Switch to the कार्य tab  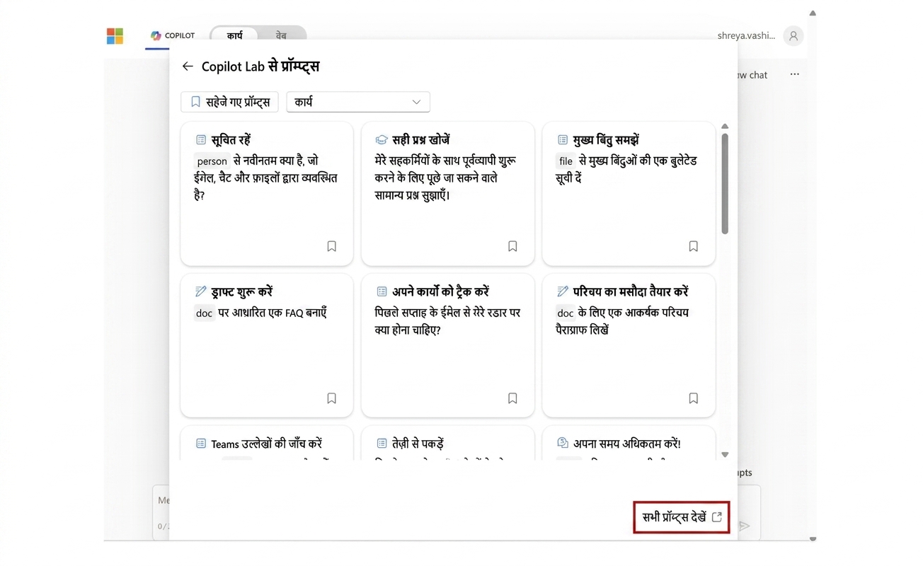coord(234,35)
